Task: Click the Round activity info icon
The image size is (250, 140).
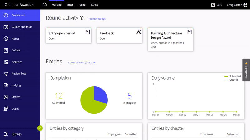Action: click(x=82, y=18)
